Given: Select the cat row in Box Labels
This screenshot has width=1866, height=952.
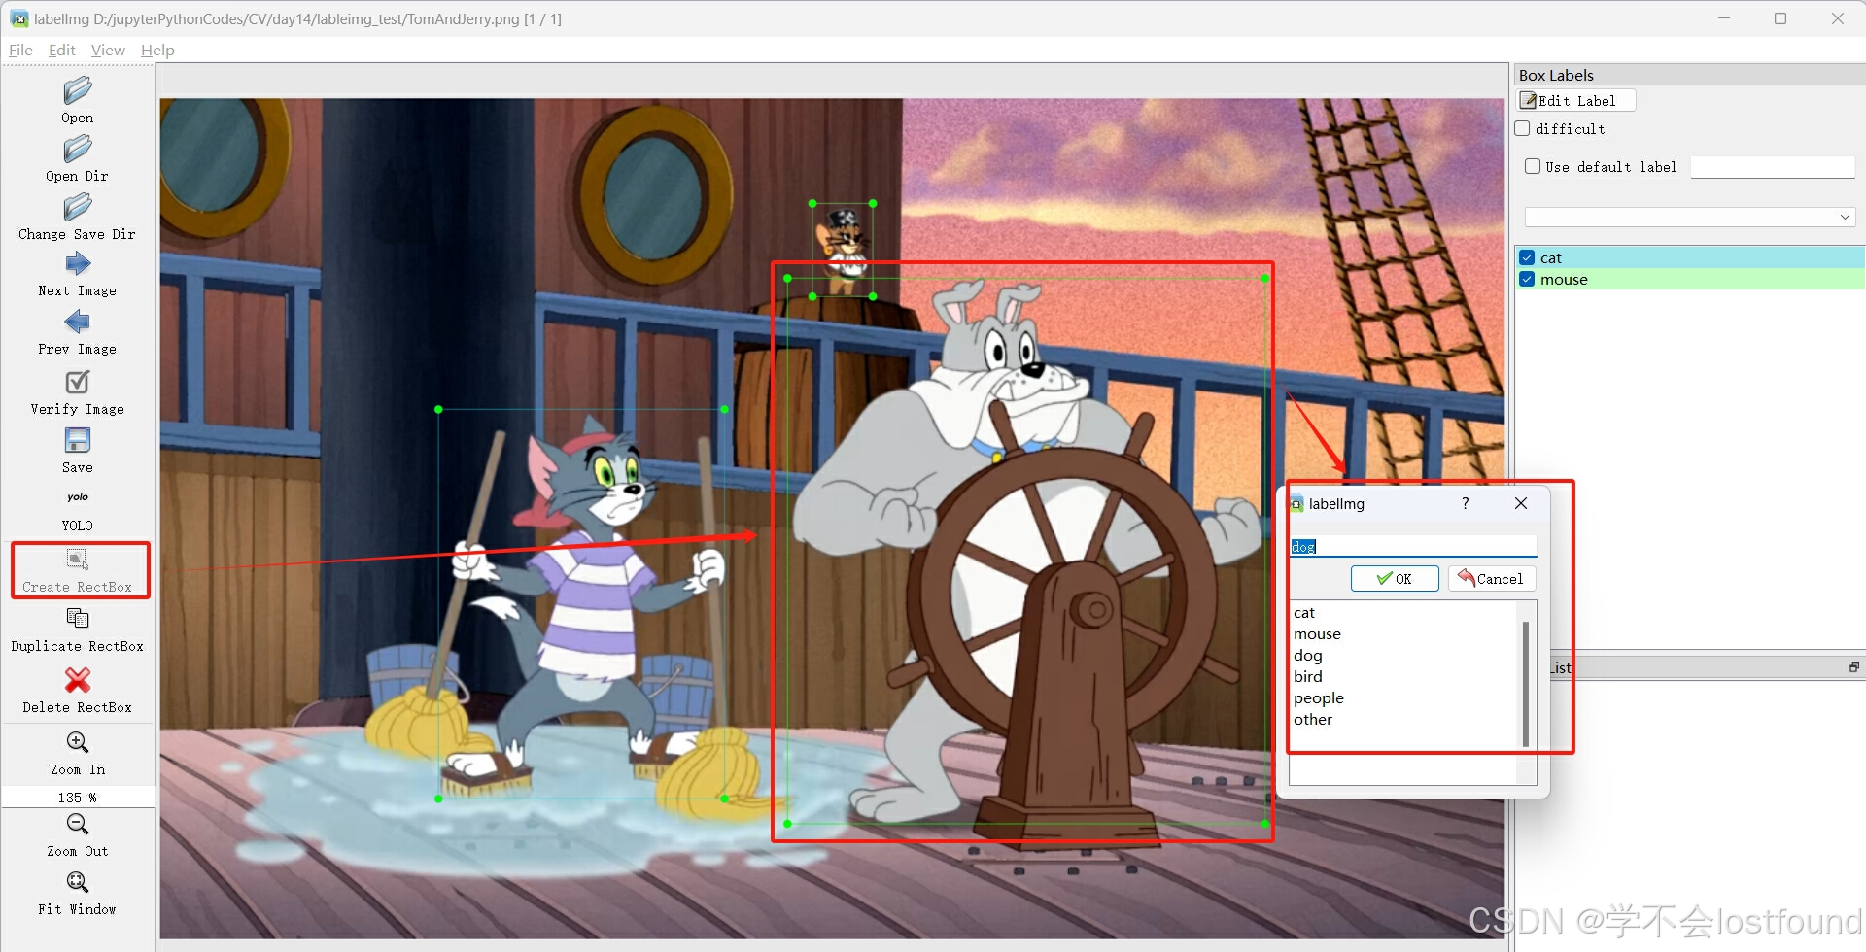Looking at the screenshot, I should click(x=1690, y=257).
